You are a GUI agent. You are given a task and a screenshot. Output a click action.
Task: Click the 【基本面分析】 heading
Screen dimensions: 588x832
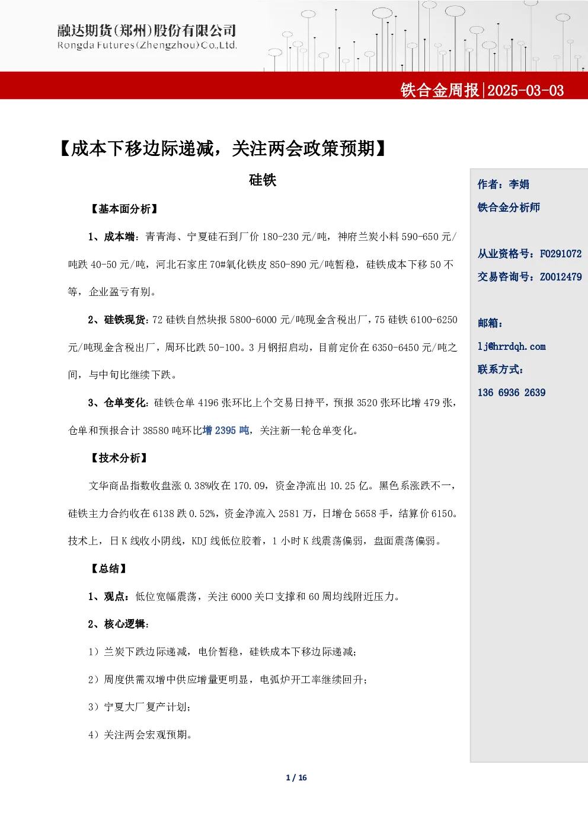(x=124, y=209)
